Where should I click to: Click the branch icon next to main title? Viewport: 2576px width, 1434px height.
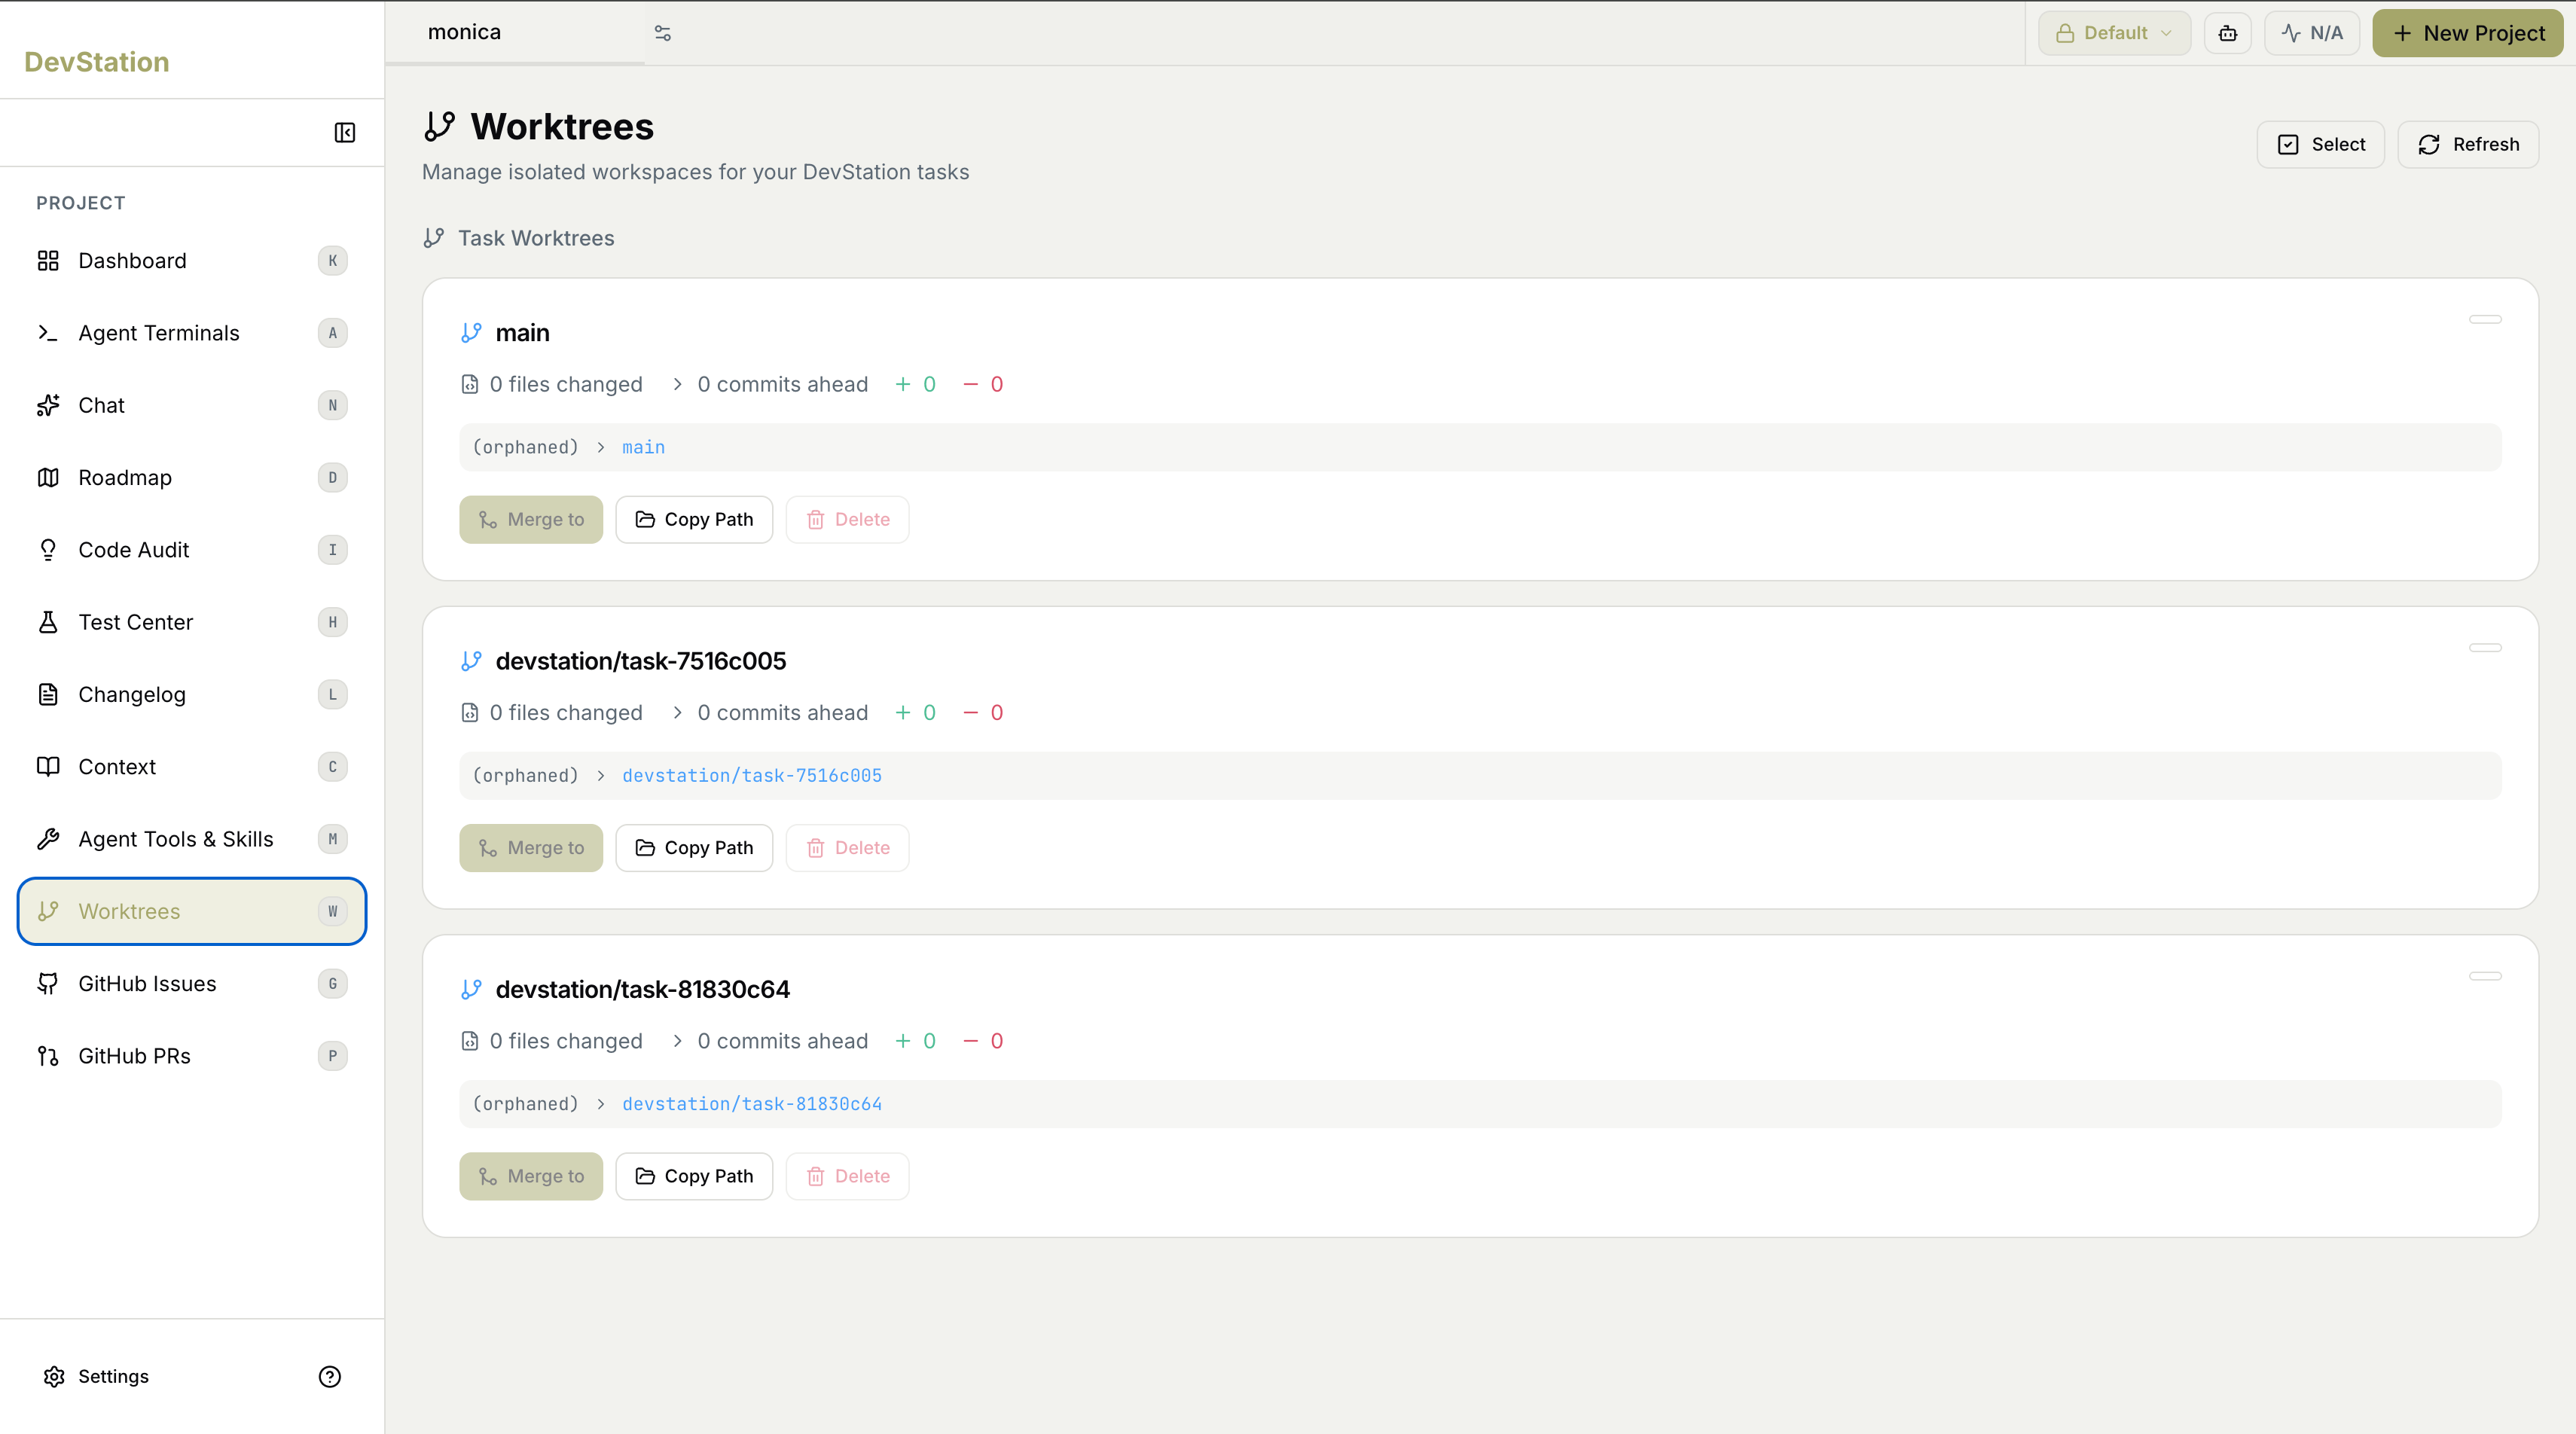471,333
